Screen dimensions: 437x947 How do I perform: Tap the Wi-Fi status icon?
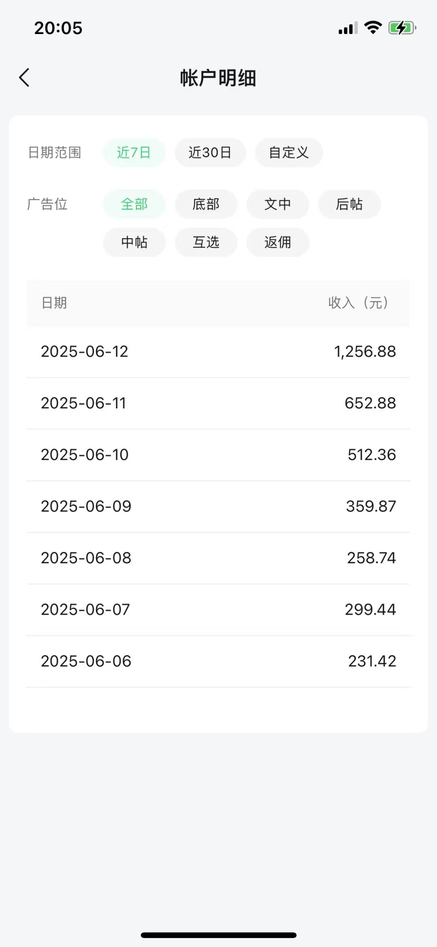(x=373, y=28)
